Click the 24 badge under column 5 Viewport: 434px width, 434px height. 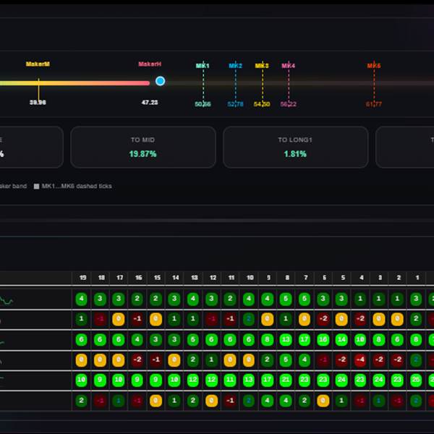(341, 380)
